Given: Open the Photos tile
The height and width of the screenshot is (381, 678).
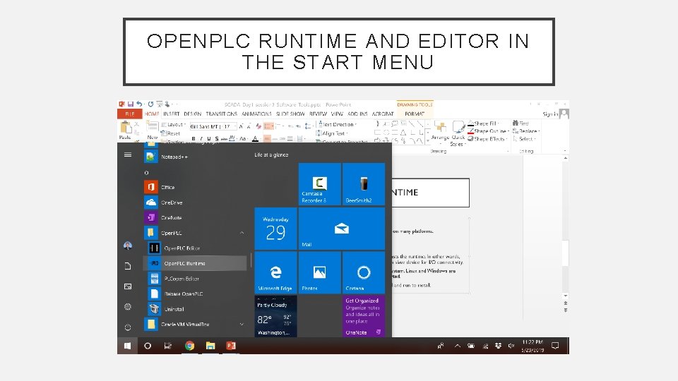Looking at the screenshot, I should [319, 272].
